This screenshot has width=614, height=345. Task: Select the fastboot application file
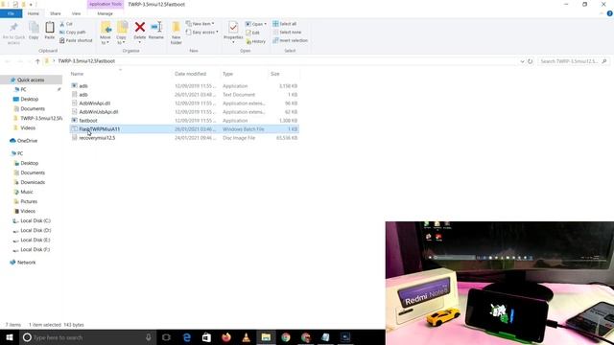[184, 121]
